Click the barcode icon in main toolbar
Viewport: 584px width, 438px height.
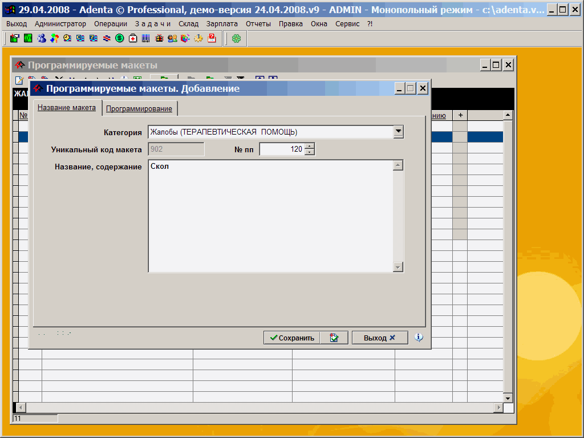tap(146, 38)
